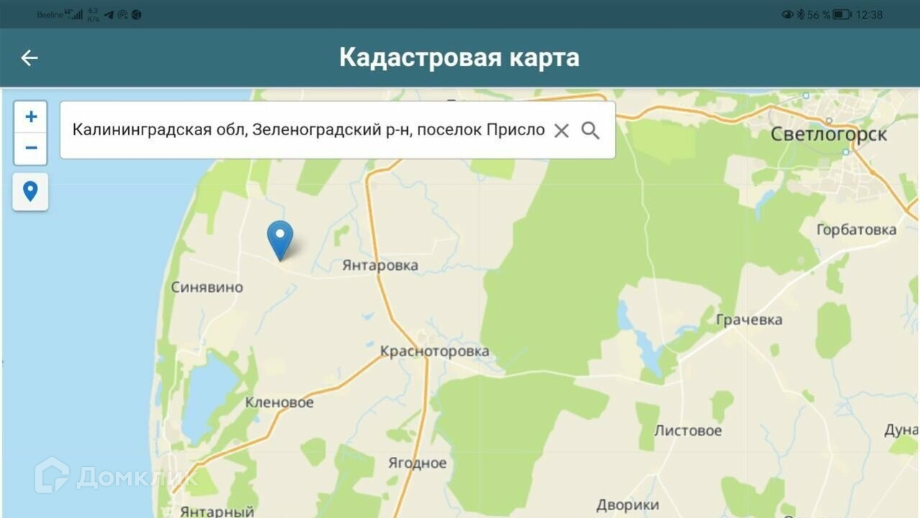This screenshot has height=518, width=920.
Task: Click the my-location pin button
Action: (x=30, y=191)
